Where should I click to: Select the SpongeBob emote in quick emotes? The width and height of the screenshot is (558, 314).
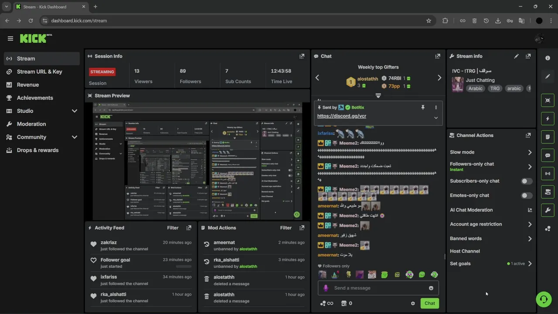click(347, 274)
